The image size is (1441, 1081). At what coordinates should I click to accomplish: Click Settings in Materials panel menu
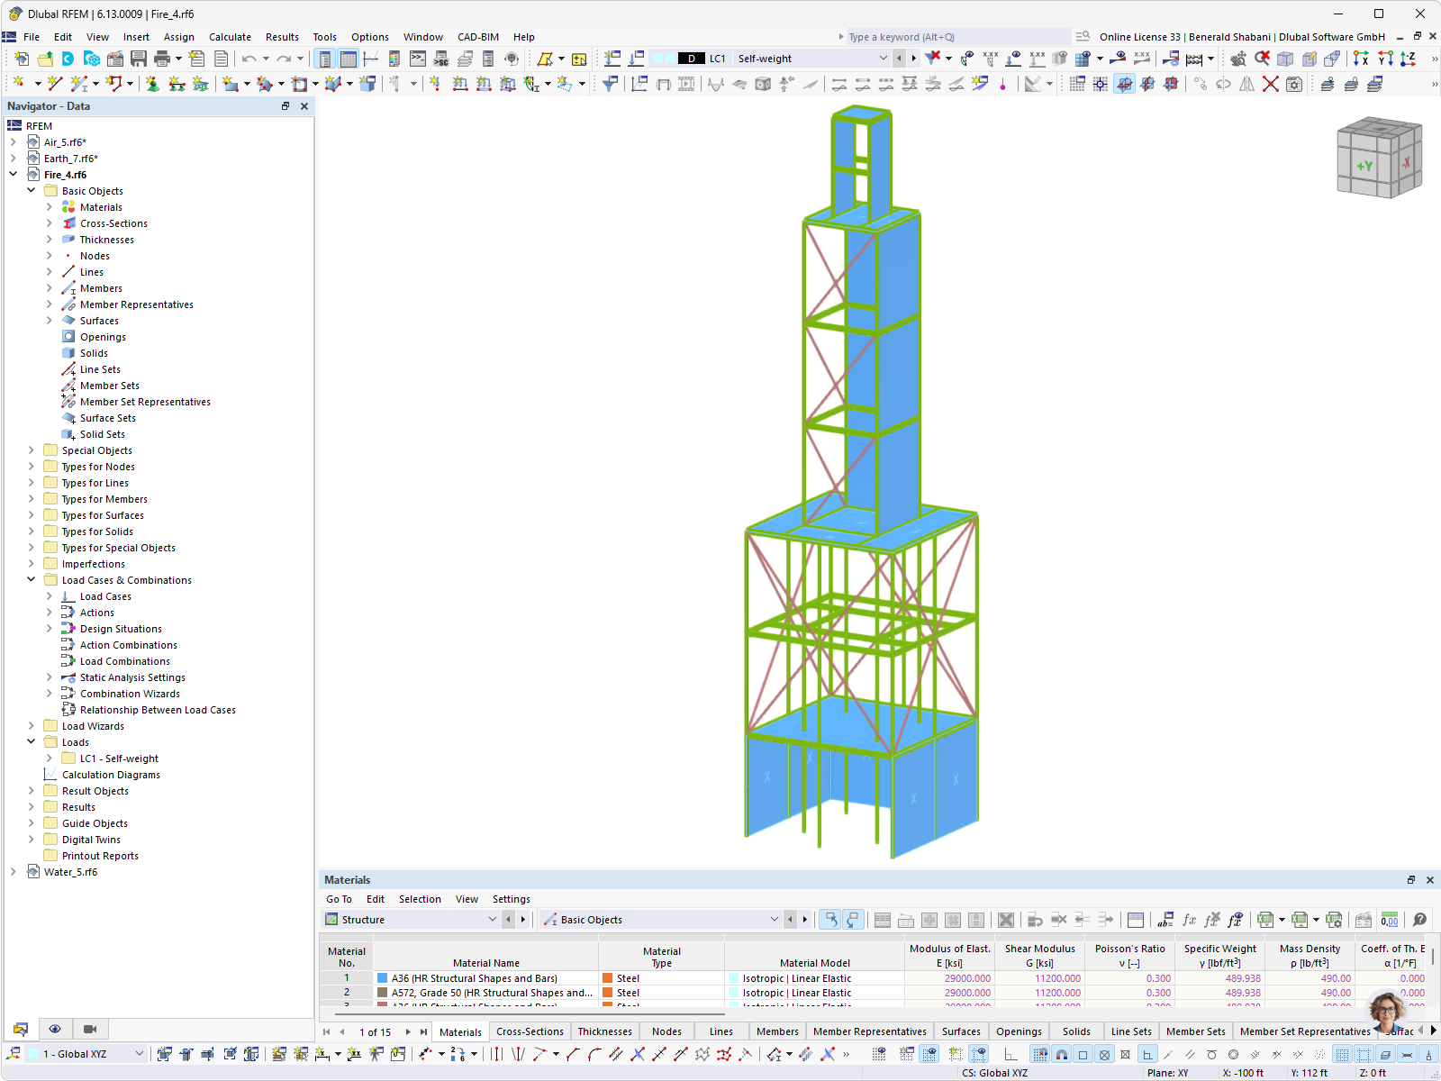[x=511, y=899]
